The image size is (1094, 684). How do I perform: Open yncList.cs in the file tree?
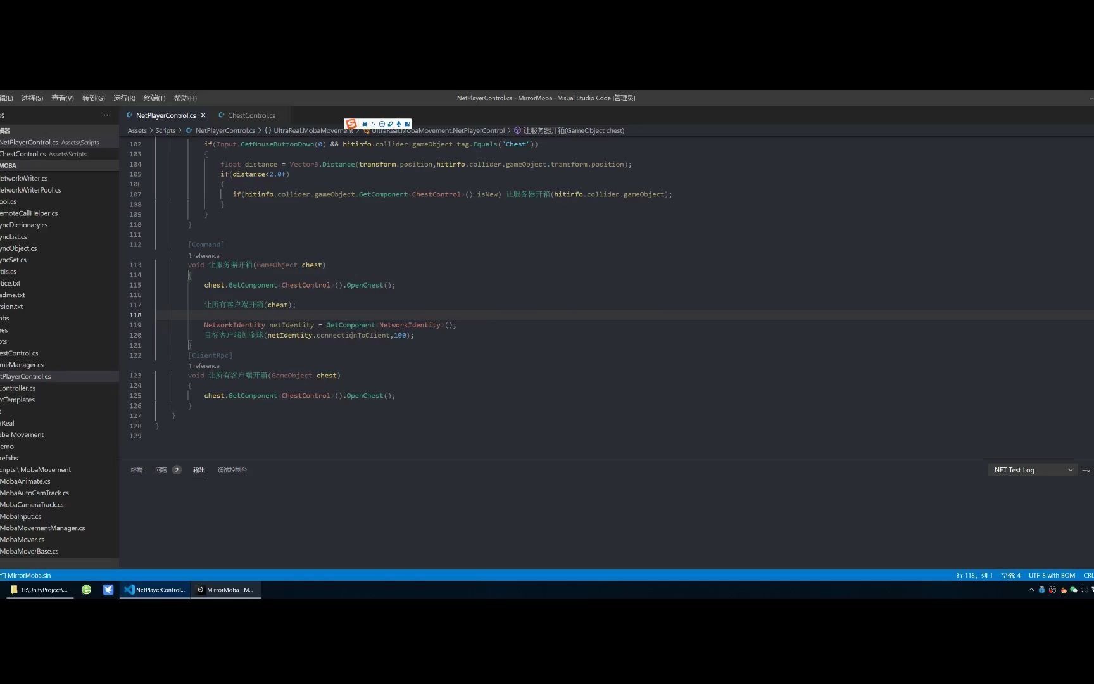tap(60, 237)
